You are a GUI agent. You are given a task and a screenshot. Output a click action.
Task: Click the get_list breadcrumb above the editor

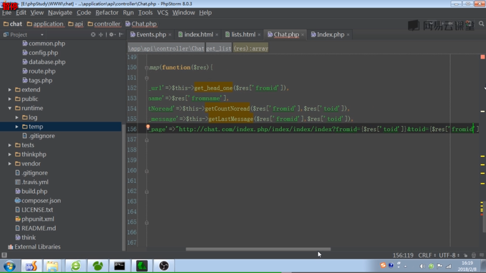pos(218,49)
